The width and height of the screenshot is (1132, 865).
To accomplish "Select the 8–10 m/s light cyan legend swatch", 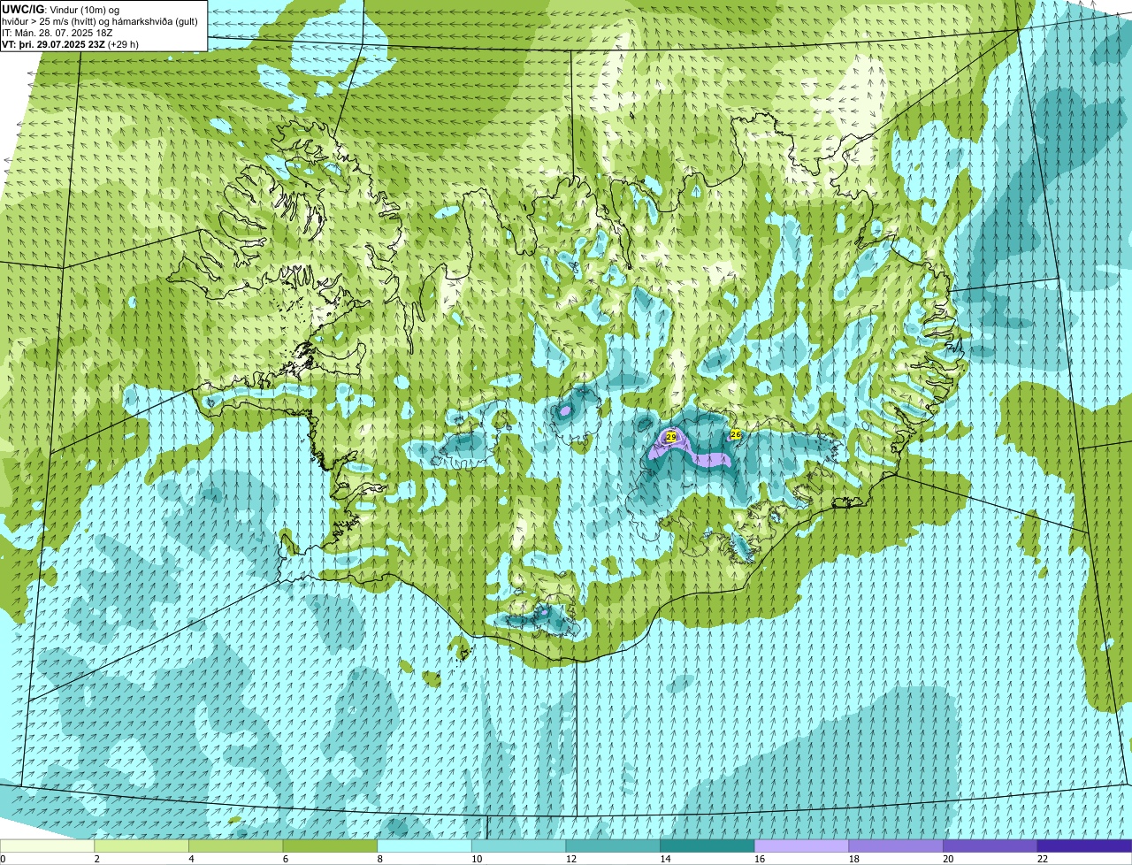I will pos(424,846).
